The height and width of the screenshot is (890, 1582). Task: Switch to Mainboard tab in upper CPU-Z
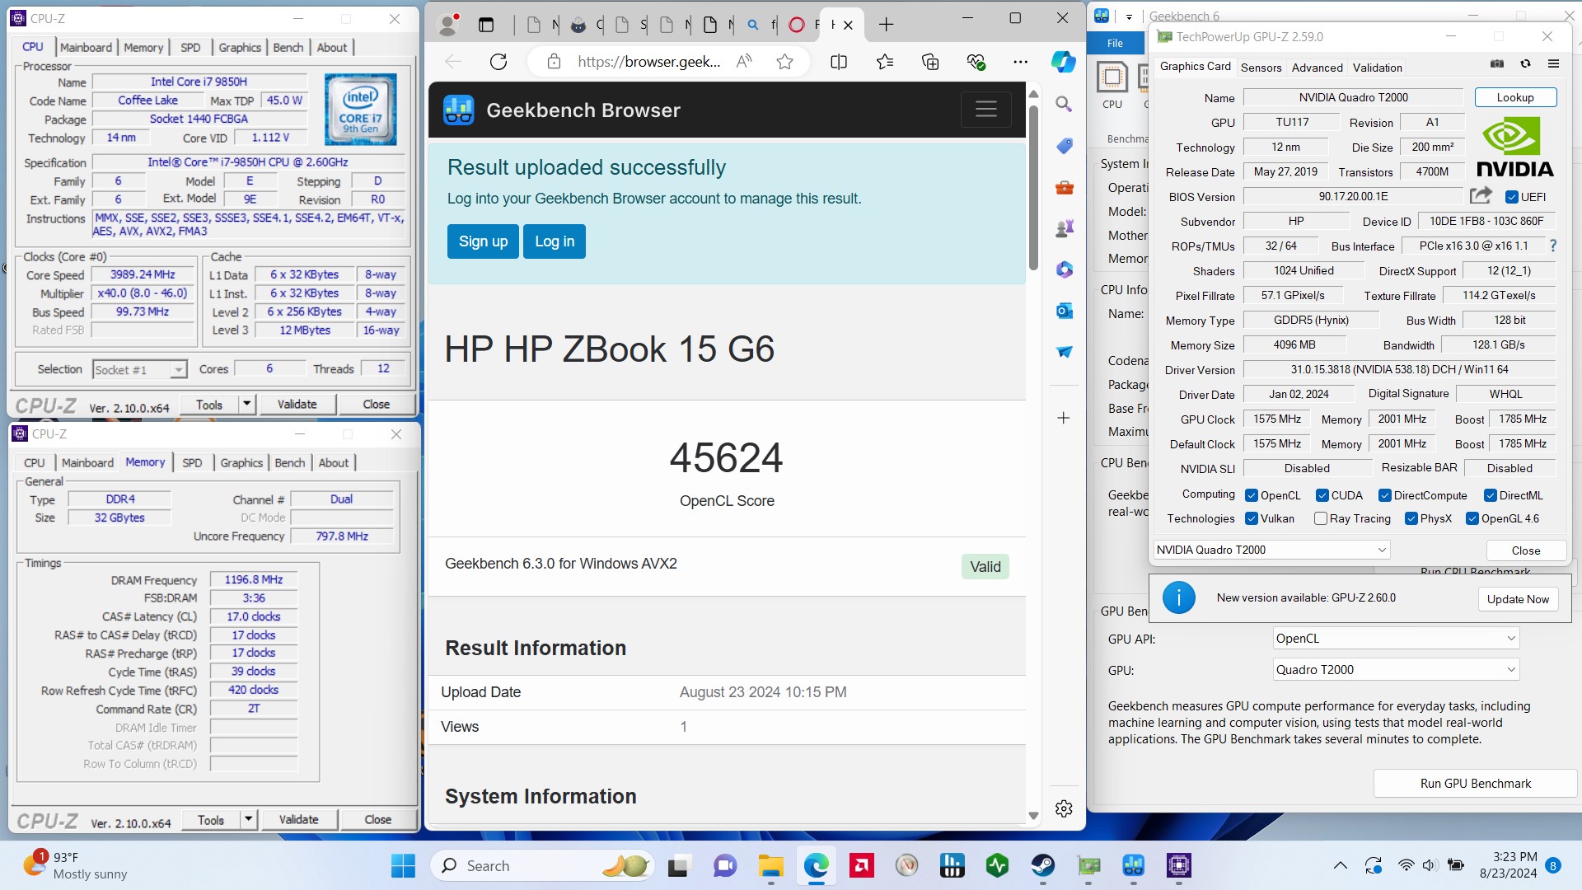click(x=86, y=48)
